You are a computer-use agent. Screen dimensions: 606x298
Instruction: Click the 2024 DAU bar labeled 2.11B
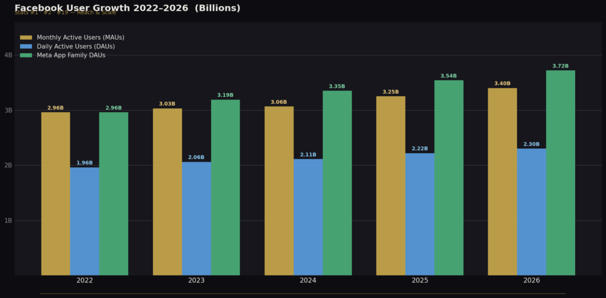(x=308, y=217)
